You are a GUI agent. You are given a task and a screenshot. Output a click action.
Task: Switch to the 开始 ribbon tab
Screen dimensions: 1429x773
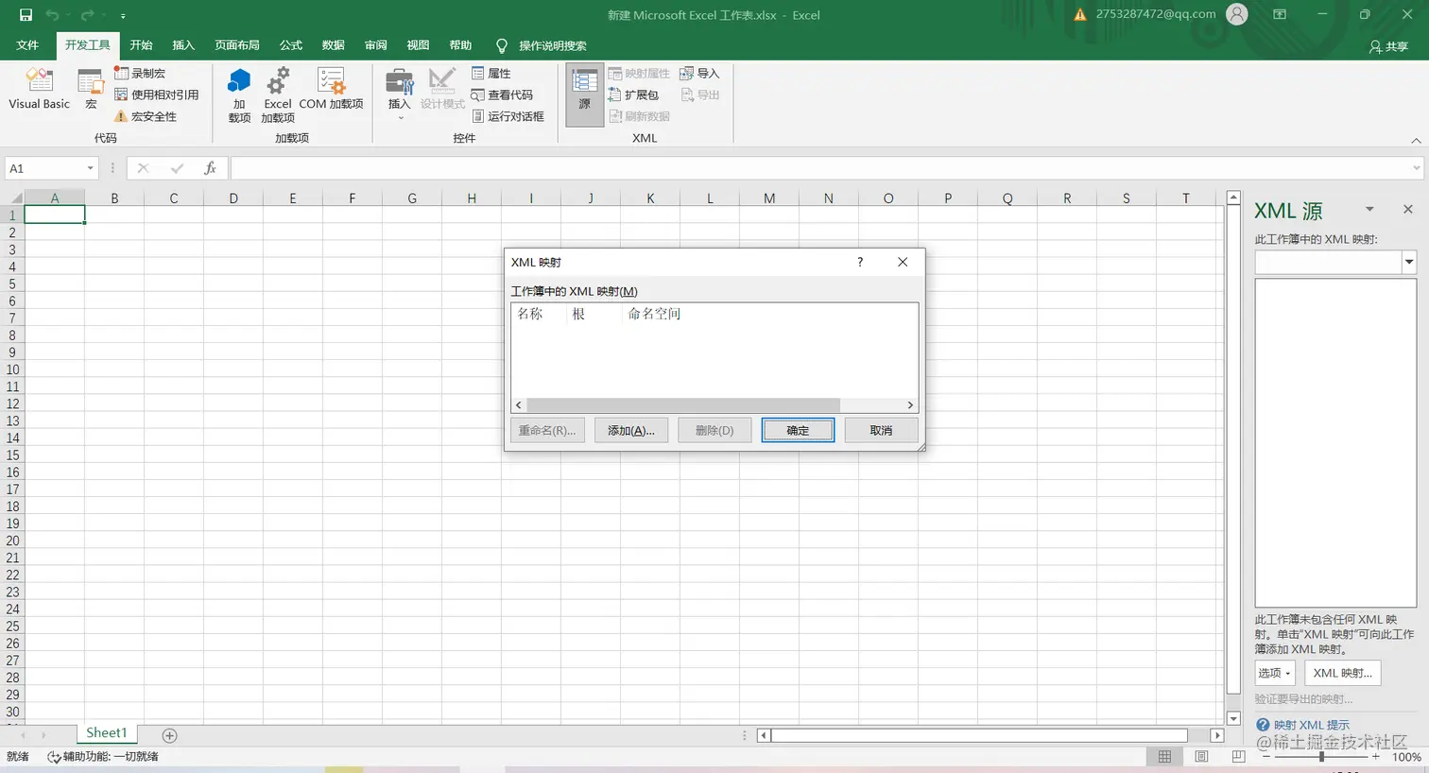(x=141, y=45)
